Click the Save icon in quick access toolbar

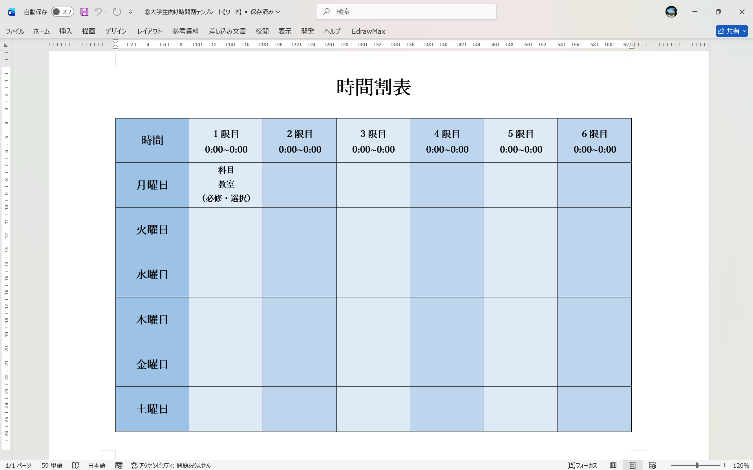pyautogui.click(x=84, y=12)
